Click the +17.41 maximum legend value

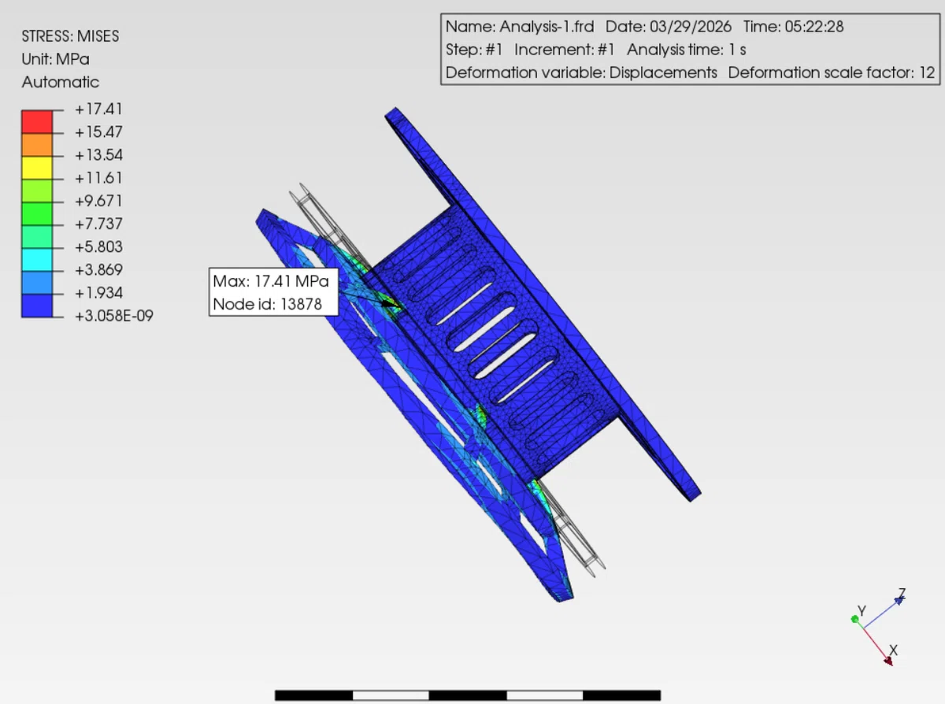[x=98, y=109]
